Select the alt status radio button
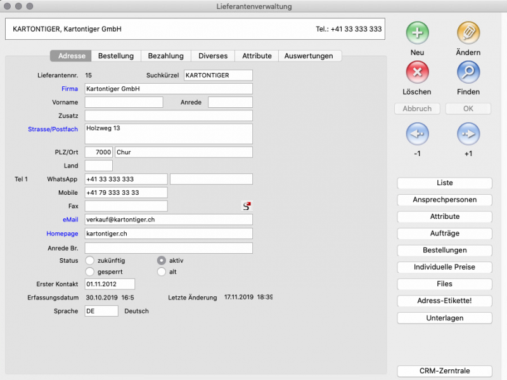This screenshot has height=380, width=507. point(162,272)
